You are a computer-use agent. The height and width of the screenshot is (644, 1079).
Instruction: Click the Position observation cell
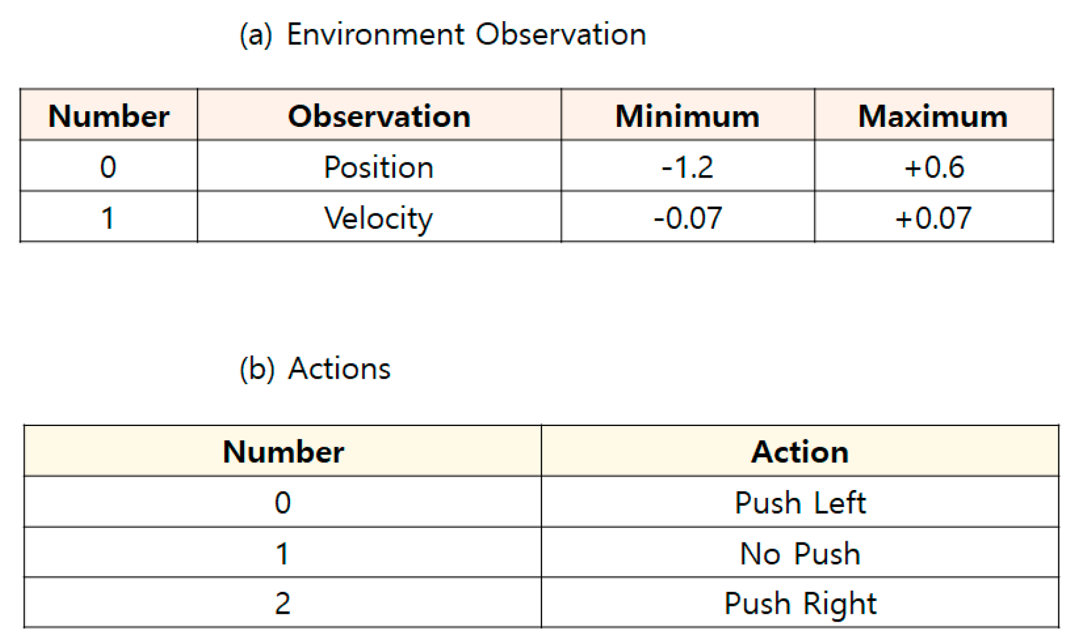(379, 167)
